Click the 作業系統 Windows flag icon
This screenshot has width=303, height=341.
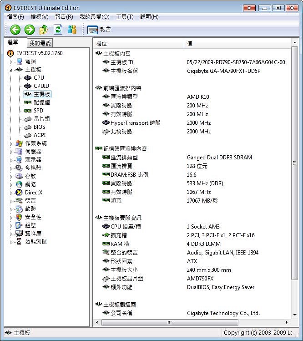point(19,143)
